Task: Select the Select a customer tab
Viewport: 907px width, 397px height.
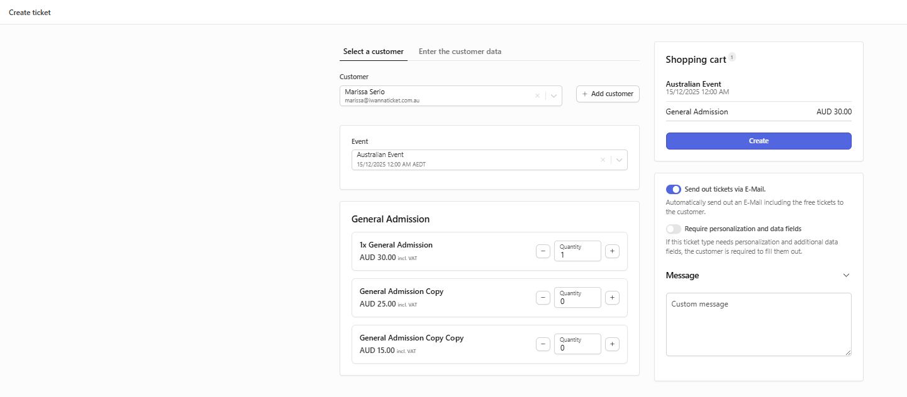Action: point(374,52)
